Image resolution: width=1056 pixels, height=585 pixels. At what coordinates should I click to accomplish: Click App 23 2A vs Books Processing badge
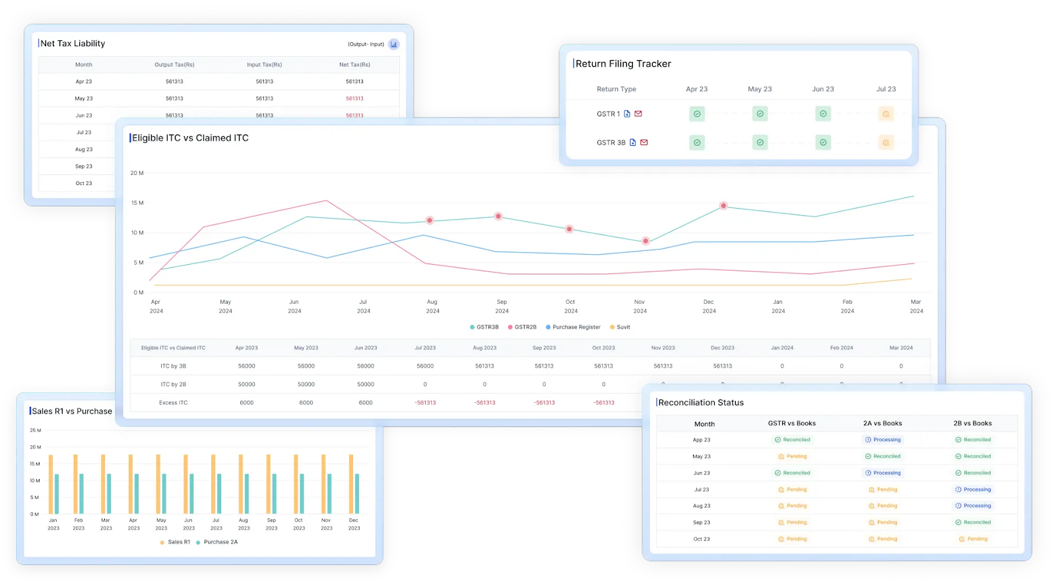click(x=883, y=440)
